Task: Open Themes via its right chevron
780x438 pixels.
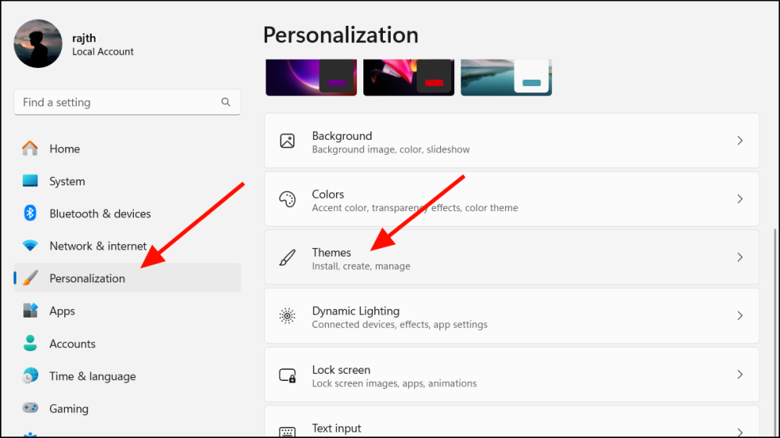Action: [x=740, y=257]
